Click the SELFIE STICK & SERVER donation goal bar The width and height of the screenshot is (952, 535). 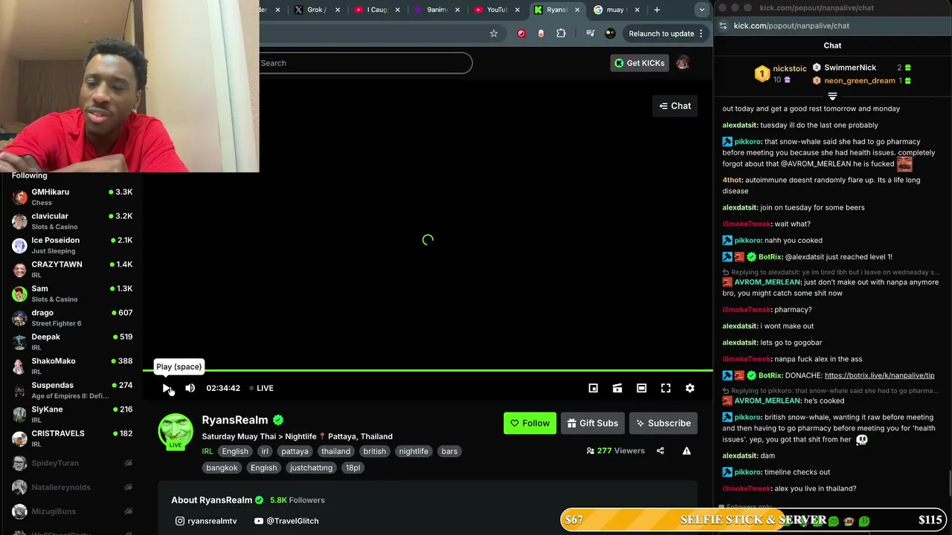coord(755,520)
